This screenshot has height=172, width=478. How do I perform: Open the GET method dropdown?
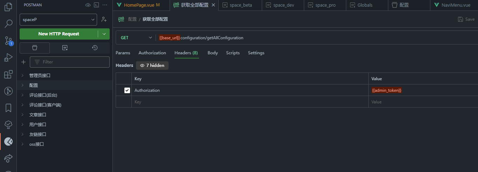[x=136, y=38]
